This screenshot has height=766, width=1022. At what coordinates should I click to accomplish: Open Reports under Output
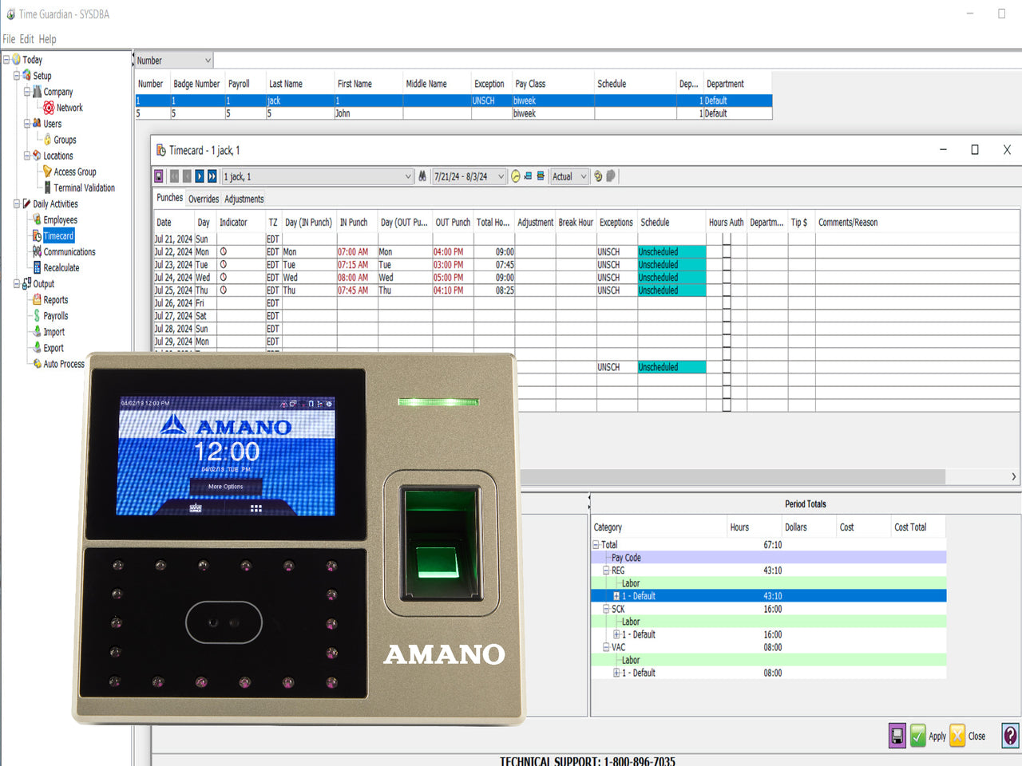55,300
